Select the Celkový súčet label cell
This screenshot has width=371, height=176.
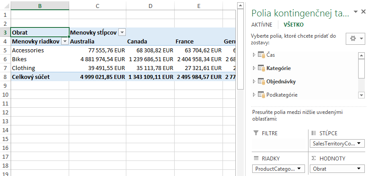[x=40, y=77]
